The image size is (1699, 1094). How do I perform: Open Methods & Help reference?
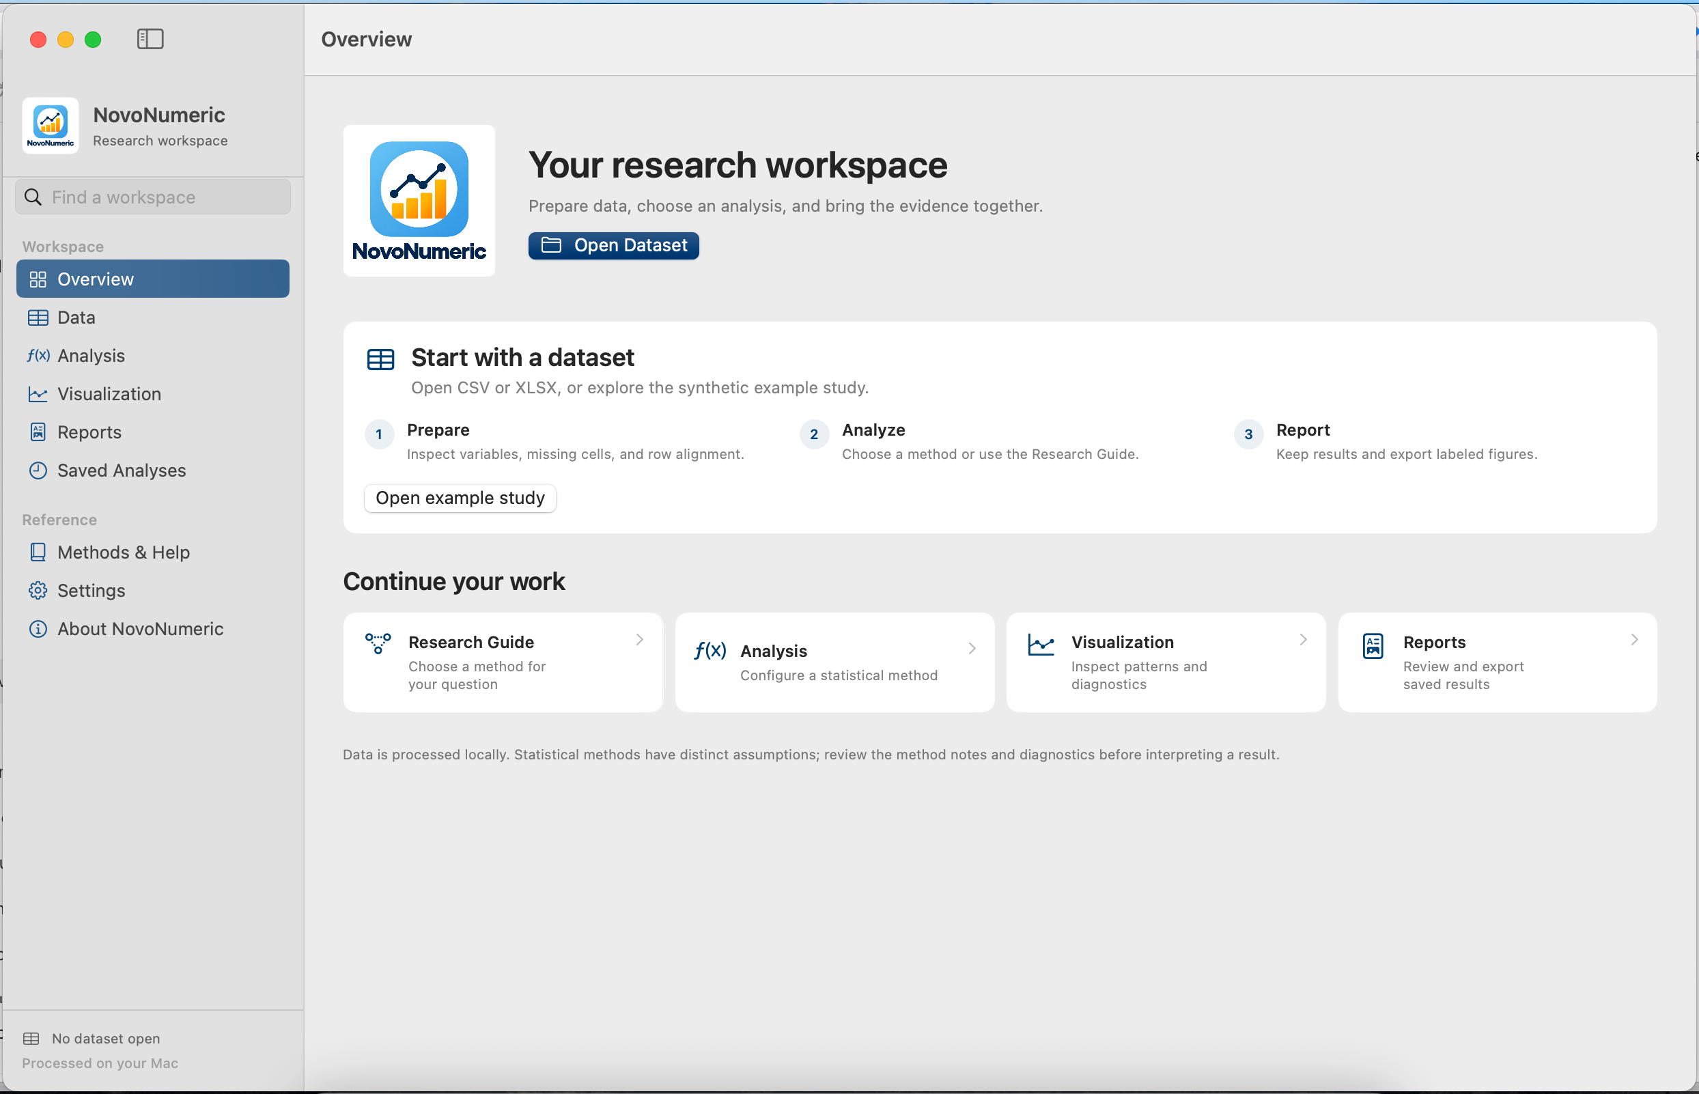[x=153, y=552]
